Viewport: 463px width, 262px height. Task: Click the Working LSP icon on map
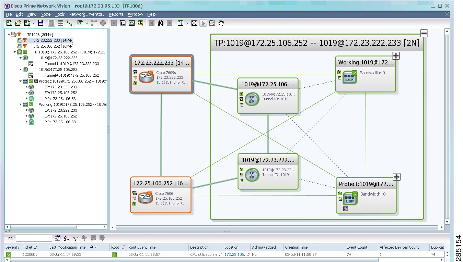tap(350, 77)
